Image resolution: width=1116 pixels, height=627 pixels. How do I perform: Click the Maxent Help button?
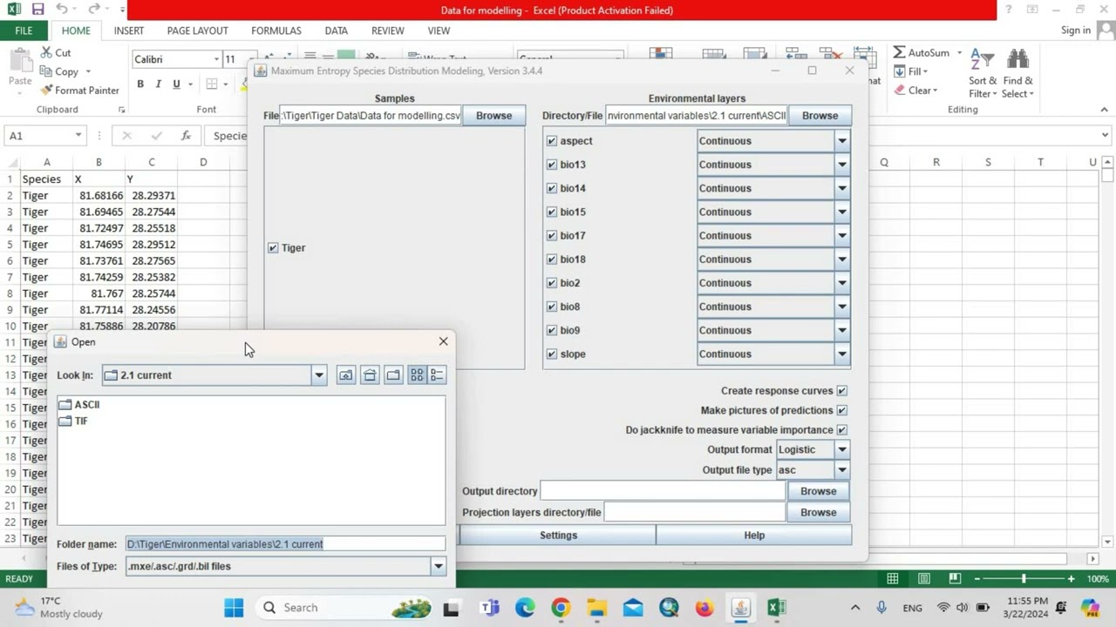[x=754, y=536]
